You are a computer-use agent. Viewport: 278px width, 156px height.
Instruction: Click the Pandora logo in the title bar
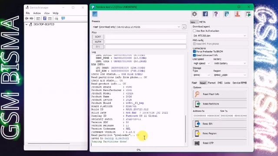93,7
